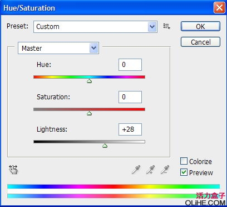
Task: Click the Lightness slider handle
Action: click(x=105, y=146)
